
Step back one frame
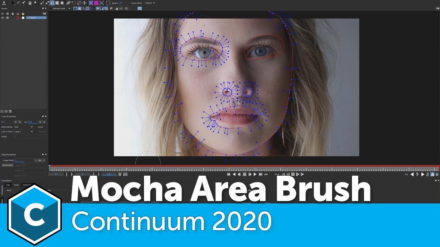pos(239,174)
